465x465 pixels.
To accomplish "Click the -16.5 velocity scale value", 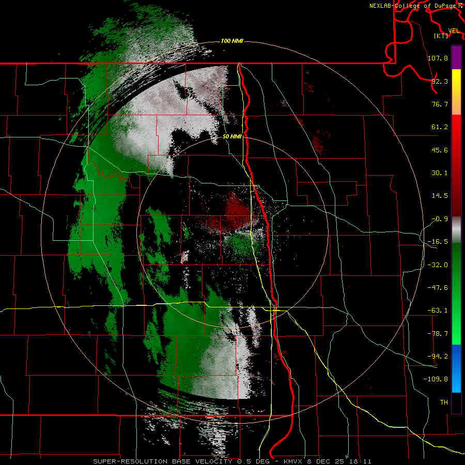I will click(x=438, y=242).
